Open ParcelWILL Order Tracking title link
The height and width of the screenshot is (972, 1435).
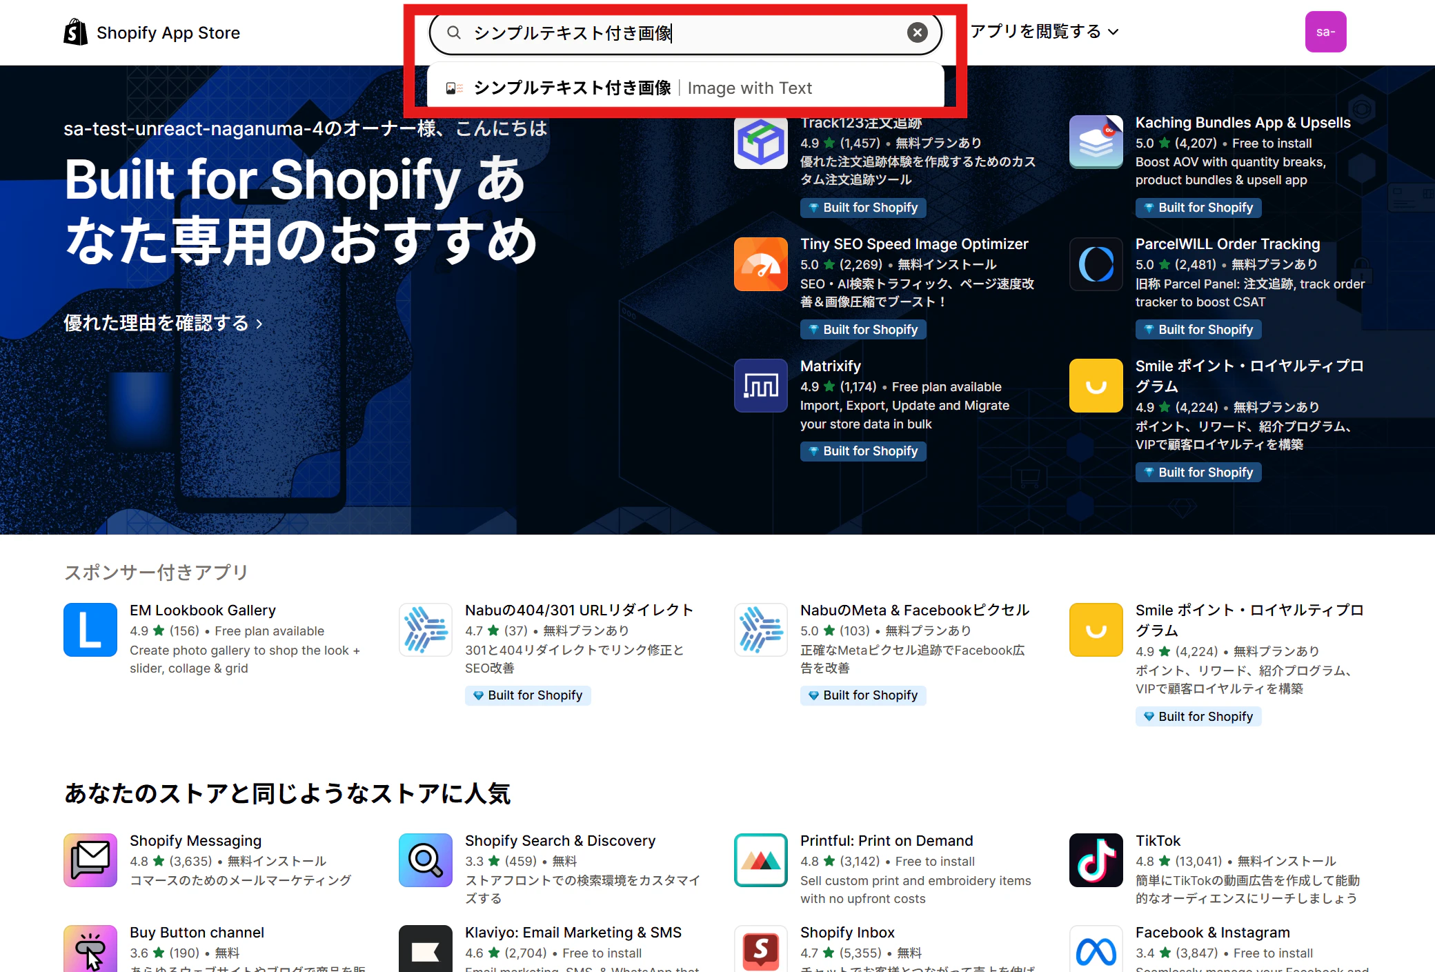tap(1227, 244)
